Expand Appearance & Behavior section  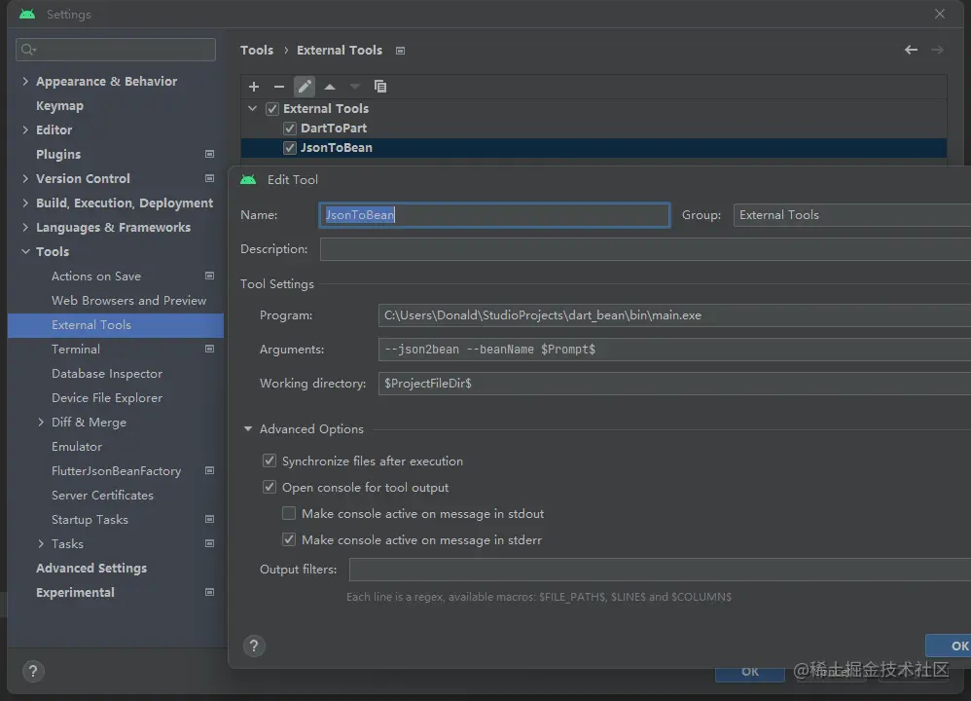pos(25,81)
